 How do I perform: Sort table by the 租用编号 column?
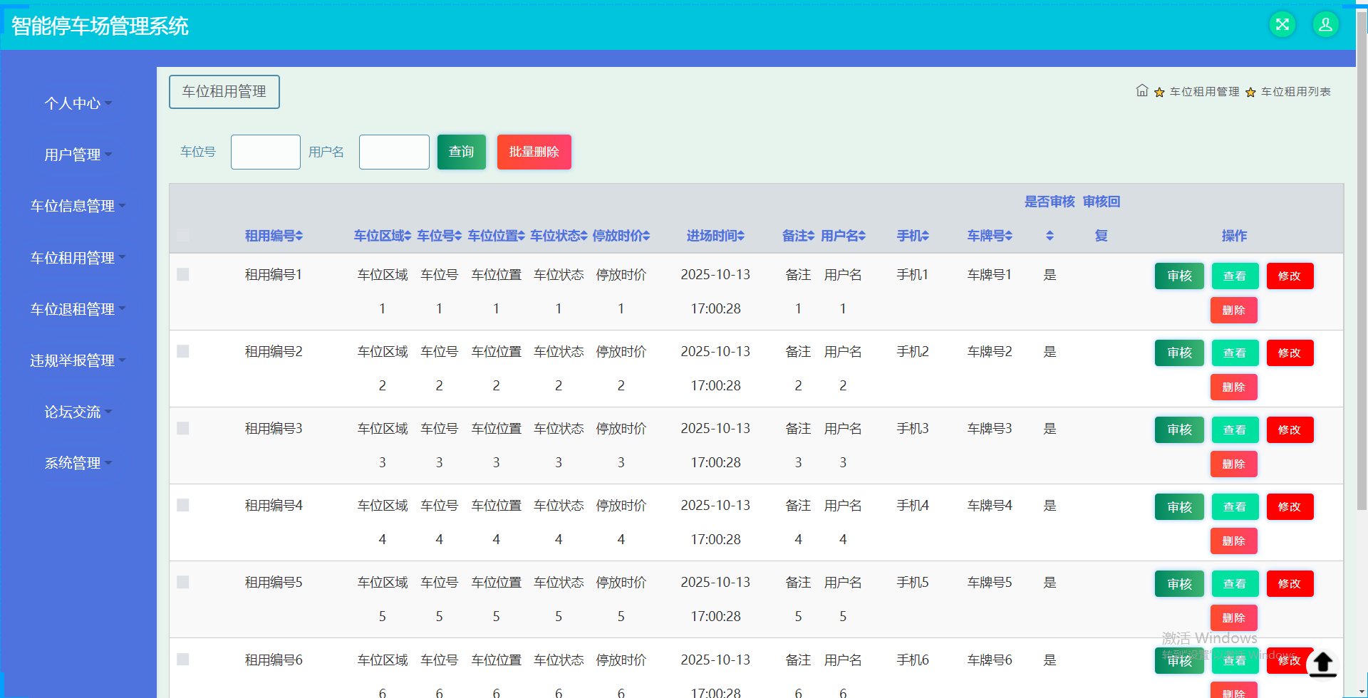[274, 236]
